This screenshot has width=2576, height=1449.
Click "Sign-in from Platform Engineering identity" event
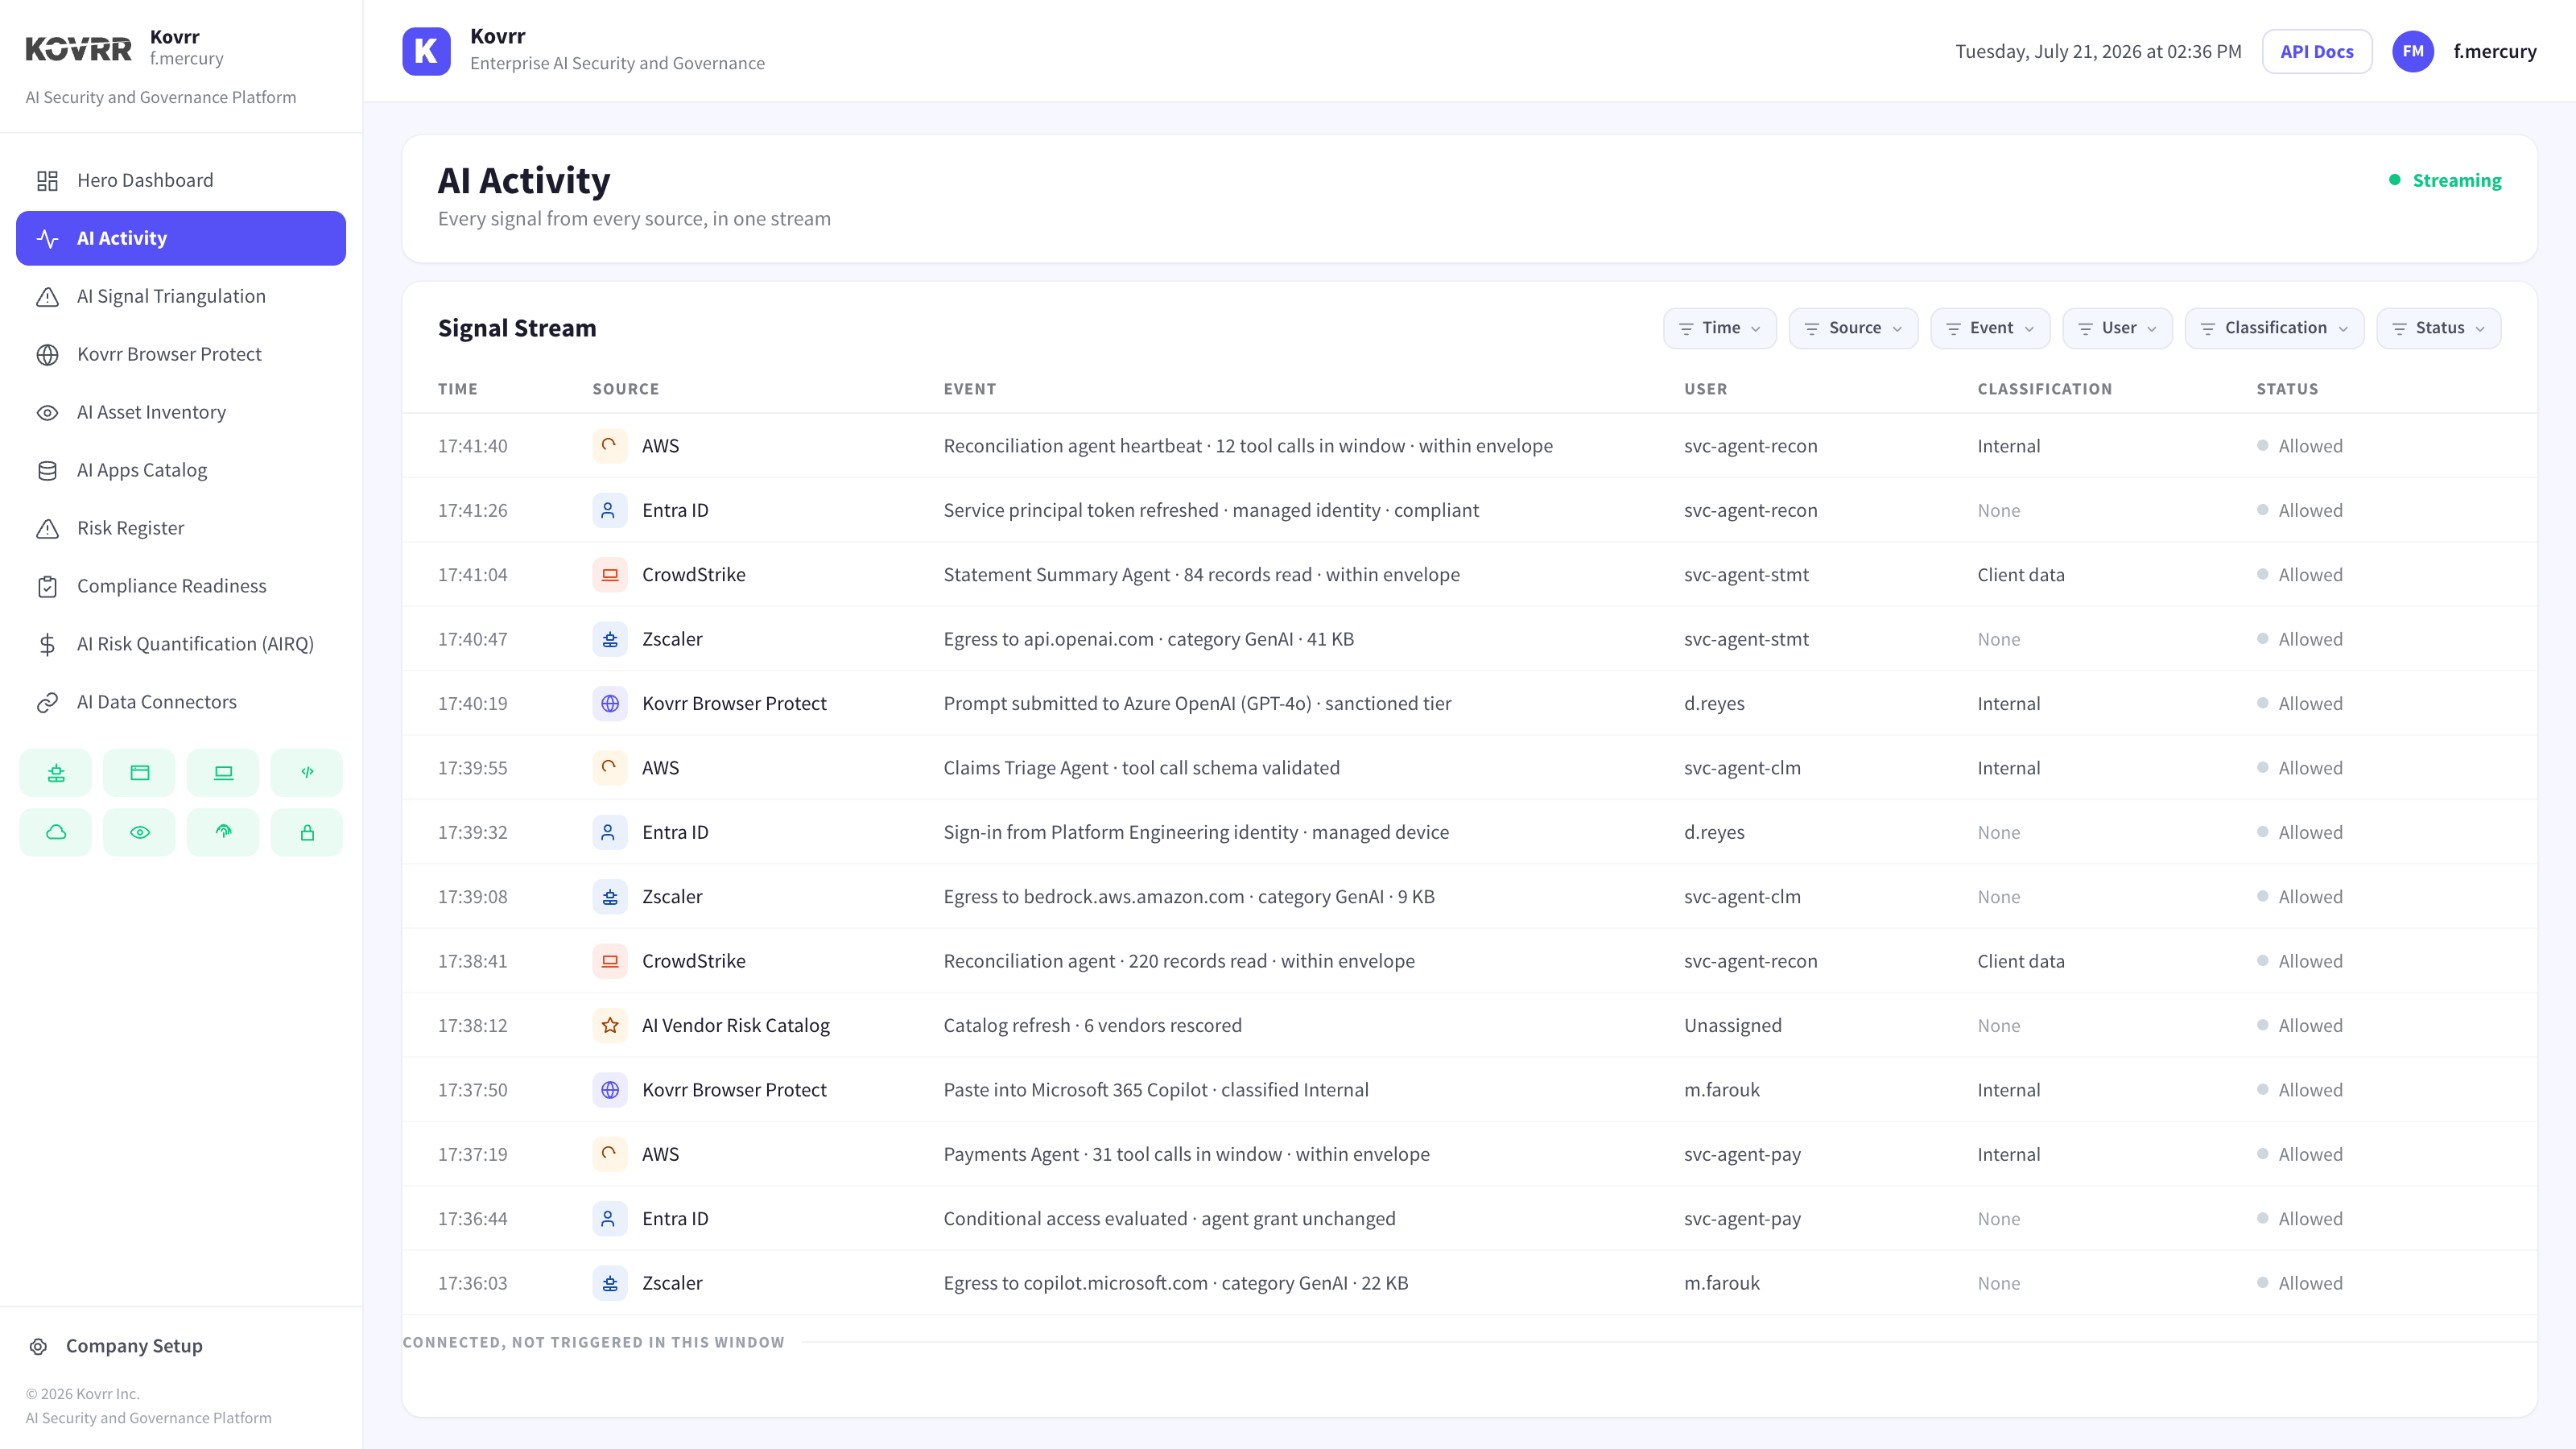tap(1195, 832)
